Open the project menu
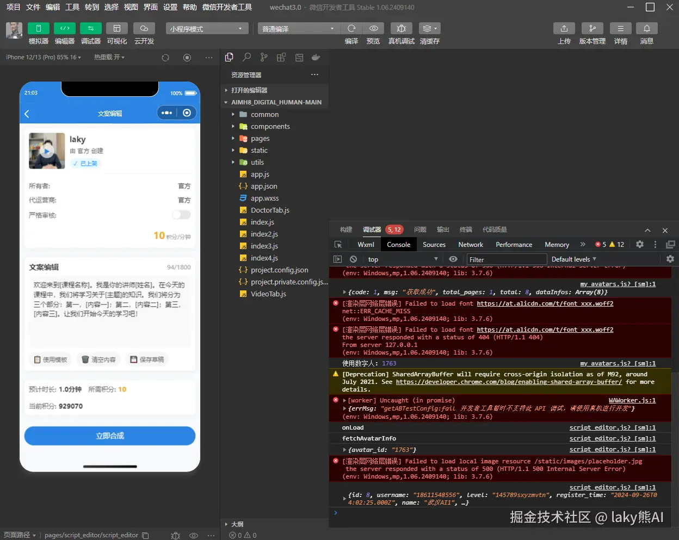The image size is (679, 540). (13, 7)
